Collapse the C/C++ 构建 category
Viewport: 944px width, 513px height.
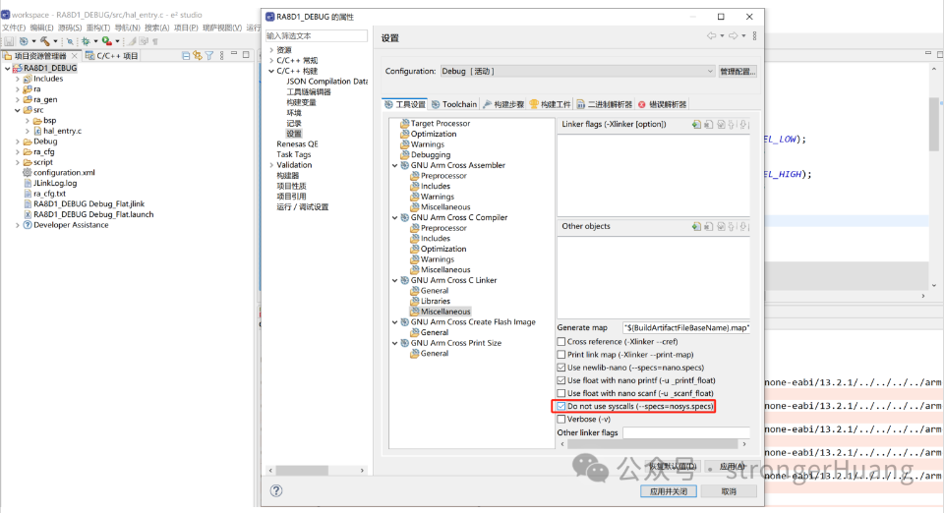[x=271, y=71]
